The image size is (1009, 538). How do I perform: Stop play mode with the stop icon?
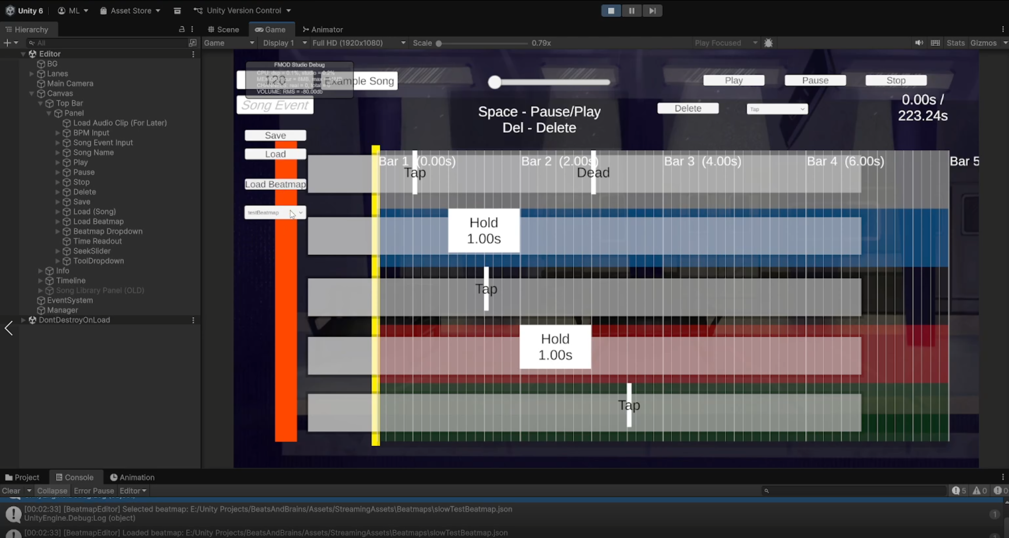(x=611, y=10)
